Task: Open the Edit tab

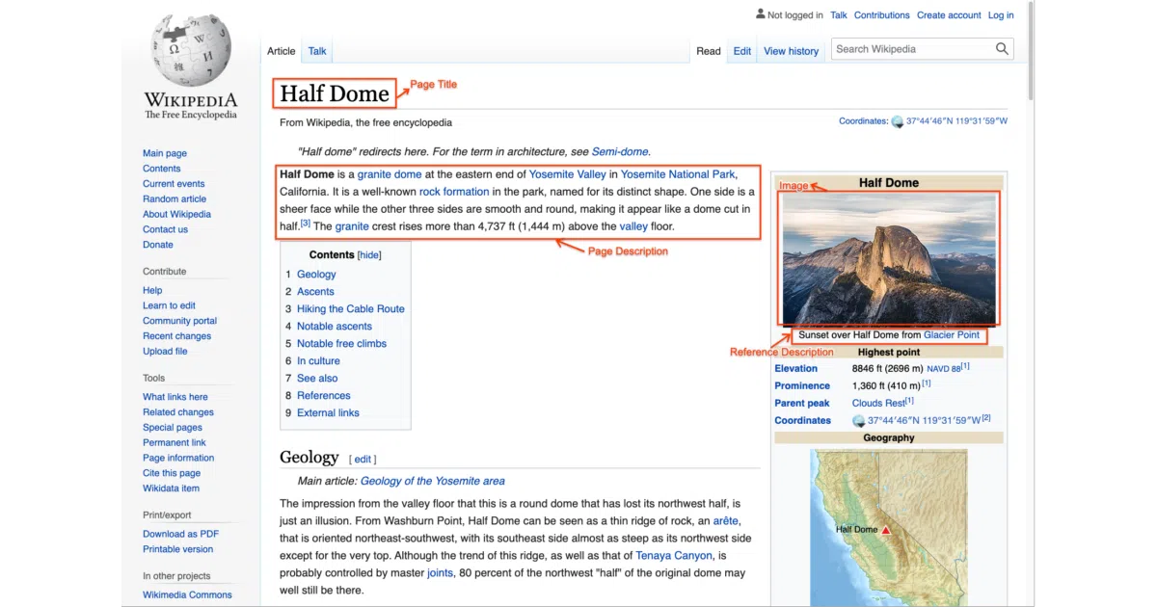Action: click(741, 51)
